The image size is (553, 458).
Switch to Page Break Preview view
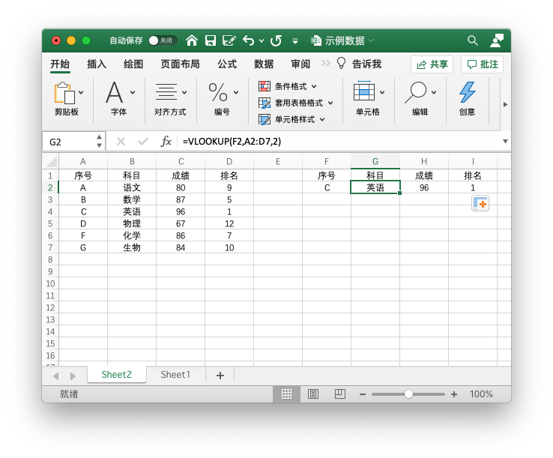tap(339, 394)
